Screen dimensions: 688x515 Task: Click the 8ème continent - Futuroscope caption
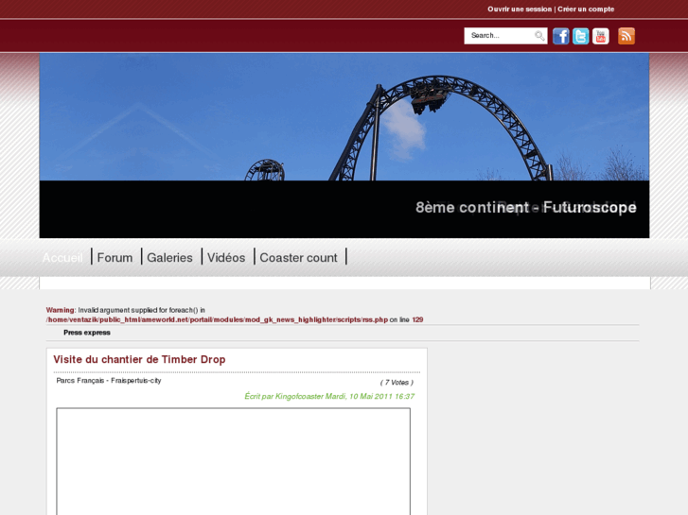pyautogui.click(x=525, y=207)
